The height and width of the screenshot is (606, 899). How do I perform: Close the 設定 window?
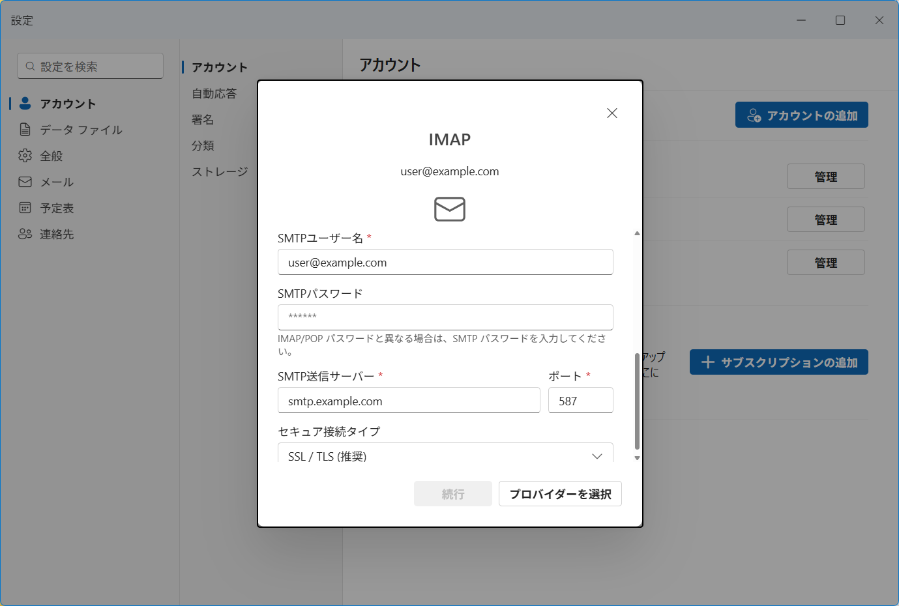click(879, 20)
